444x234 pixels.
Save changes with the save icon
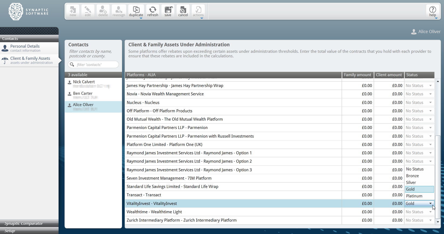pyautogui.click(x=168, y=11)
